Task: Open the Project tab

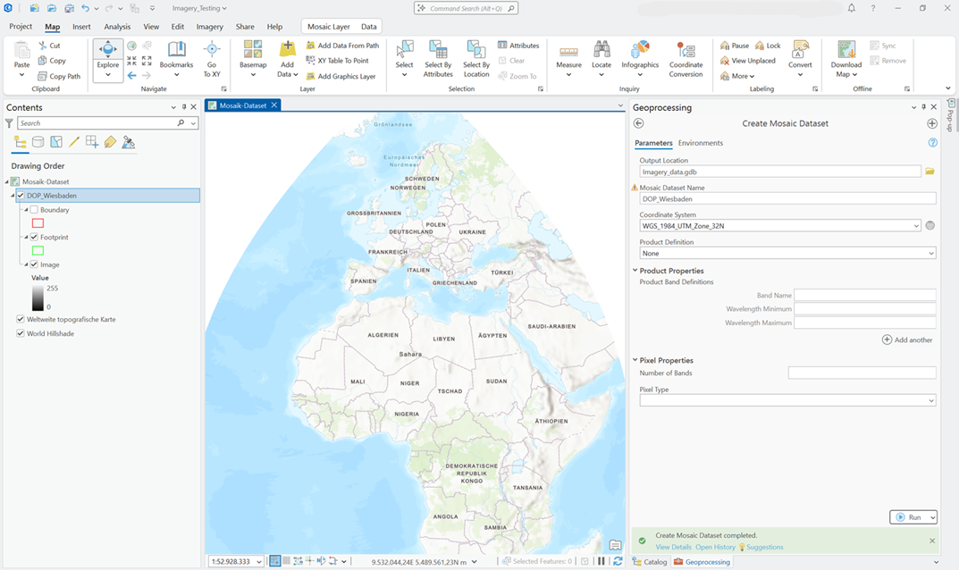Action: point(21,26)
